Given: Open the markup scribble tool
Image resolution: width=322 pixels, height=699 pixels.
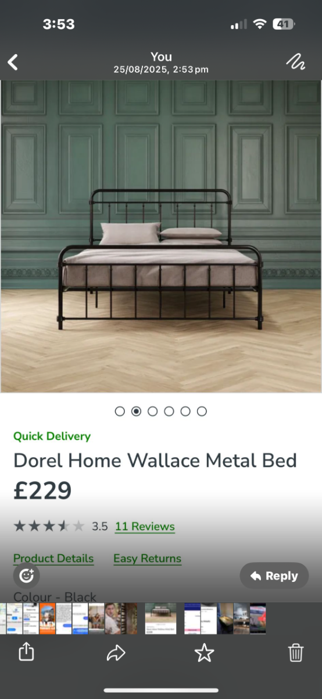Looking at the screenshot, I should (x=296, y=62).
